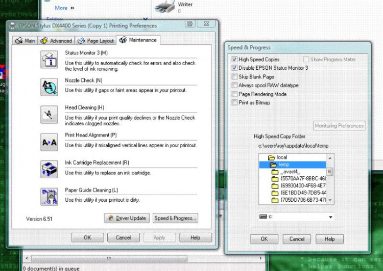
Task: Click the '0 document(s) in queue' status text
Action: click(51, 268)
